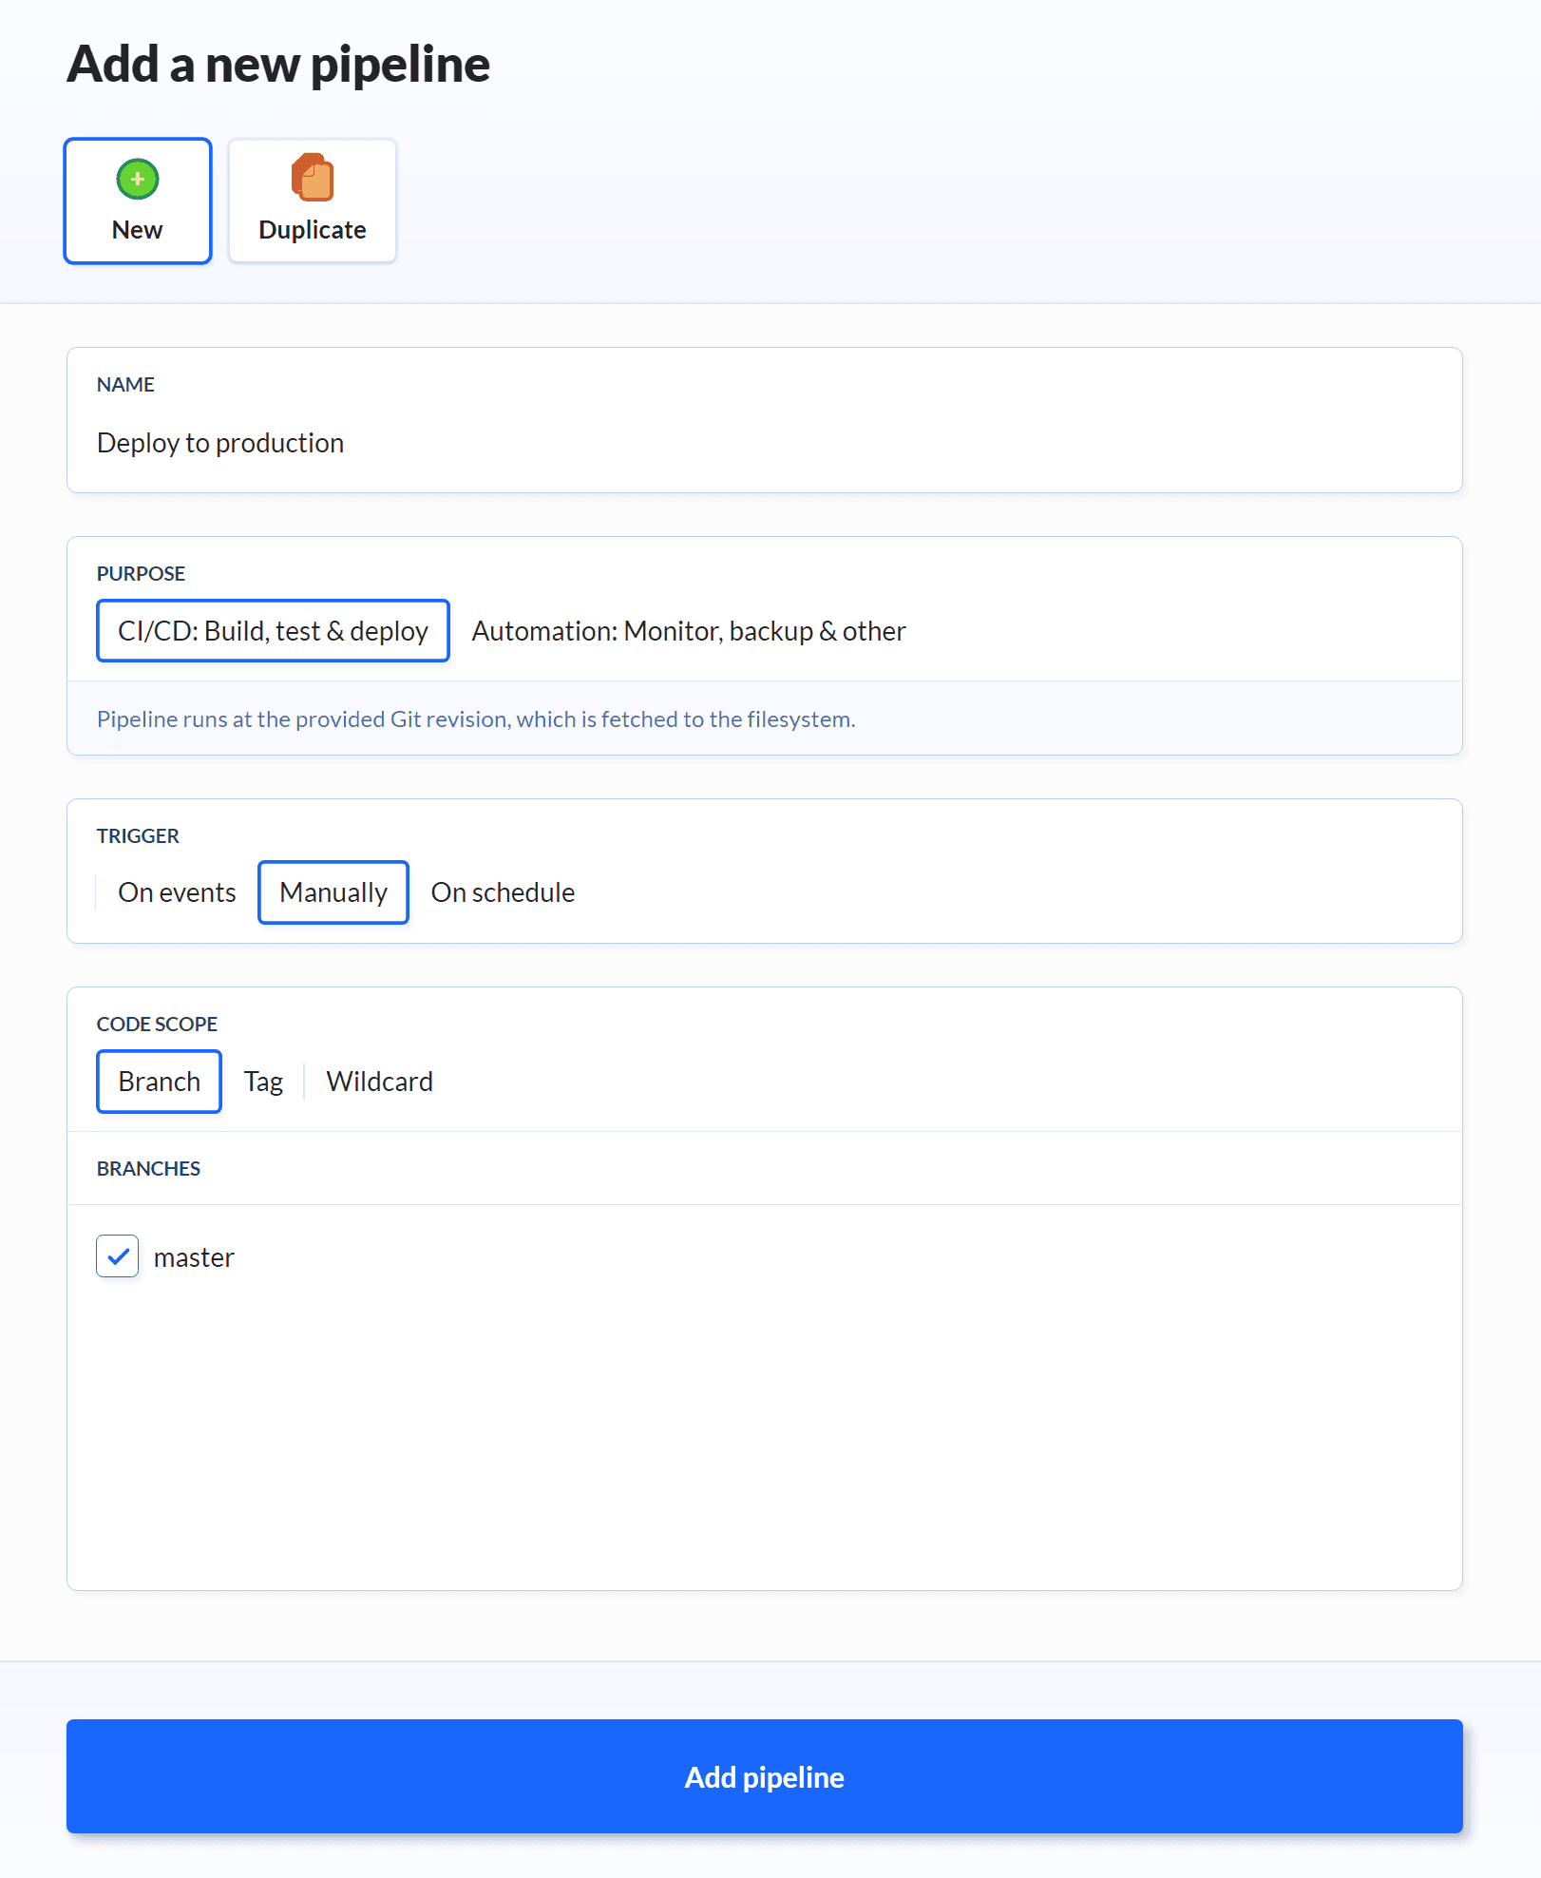Viewport: 1541px width, 1878px height.
Task: Switch code scope to Tag
Action: 263,1081
